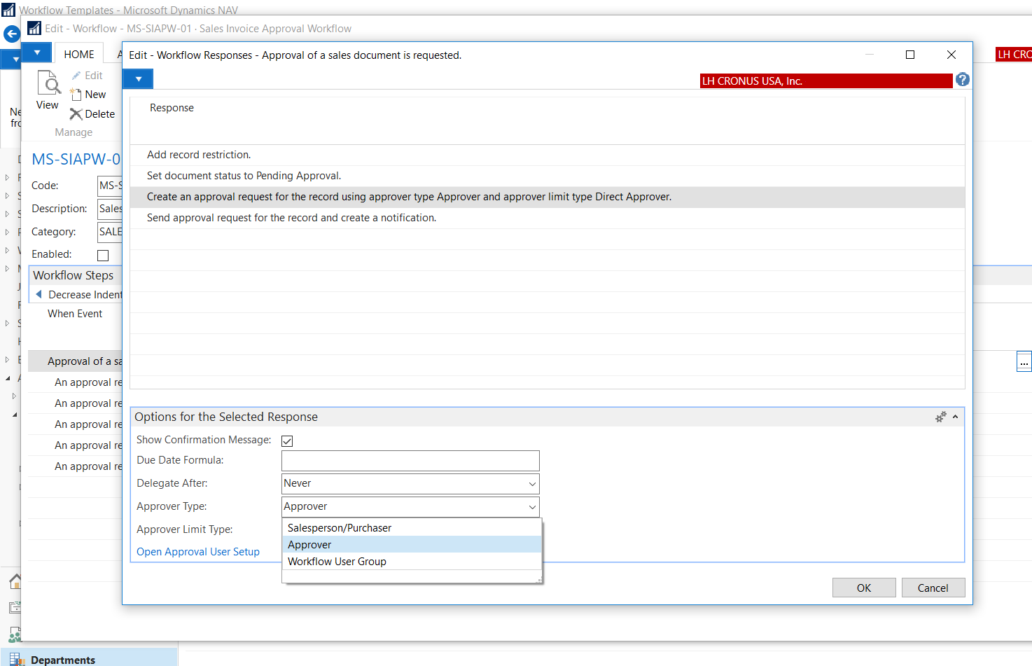Open Approval User Setup link
1032x666 pixels.
[198, 552]
